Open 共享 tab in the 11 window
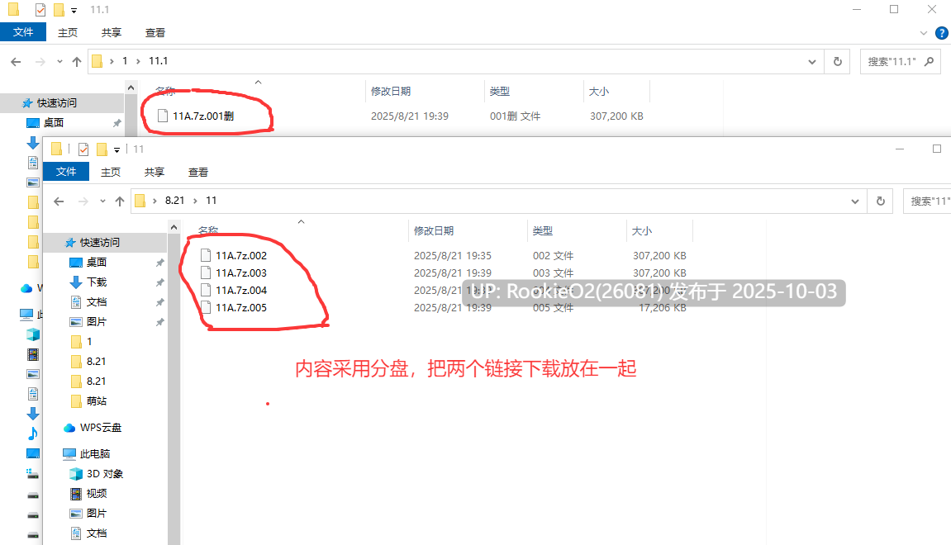This screenshot has height=545, width=951. [154, 172]
